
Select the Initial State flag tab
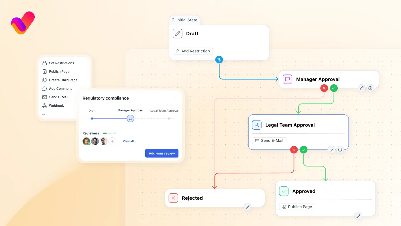tap(184, 20)
